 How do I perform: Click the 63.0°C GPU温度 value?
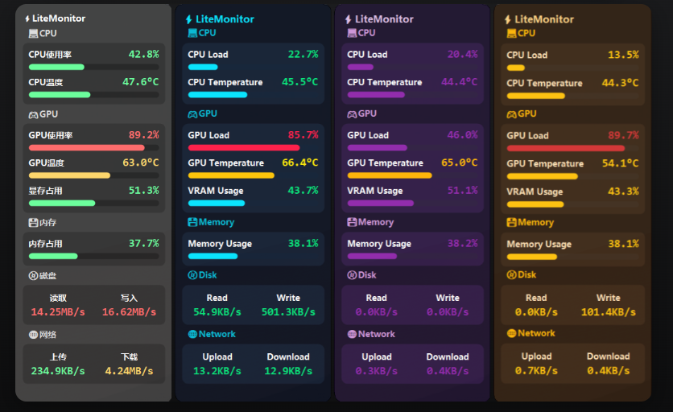point(141,163)
